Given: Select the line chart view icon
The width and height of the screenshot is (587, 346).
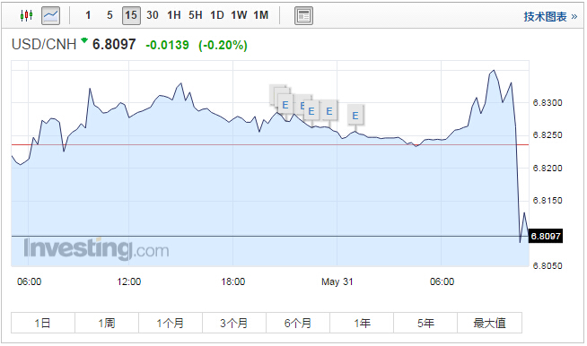Looking at the screenshot, I should [x=50, y=15].
